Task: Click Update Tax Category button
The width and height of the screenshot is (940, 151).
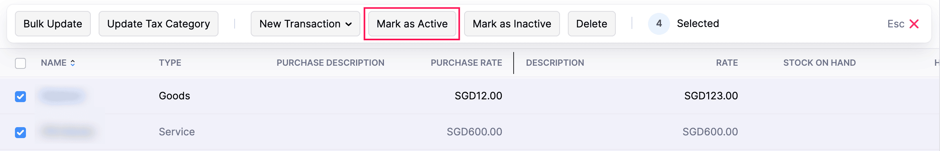Action: [x=158, y=24]
